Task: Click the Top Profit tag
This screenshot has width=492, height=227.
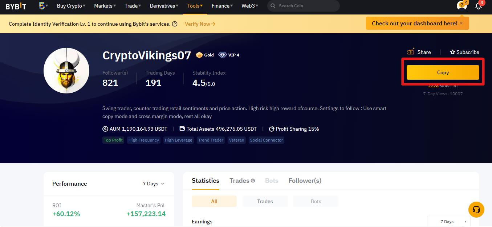Action: click(x=113, y=140)
